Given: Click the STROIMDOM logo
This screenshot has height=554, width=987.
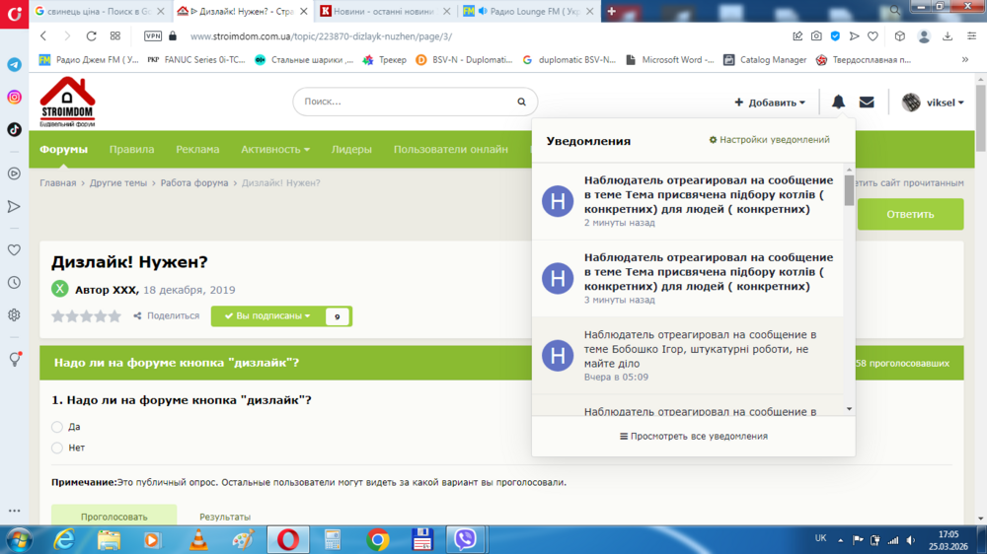Looking at the screenshot, I should (67, 102).
